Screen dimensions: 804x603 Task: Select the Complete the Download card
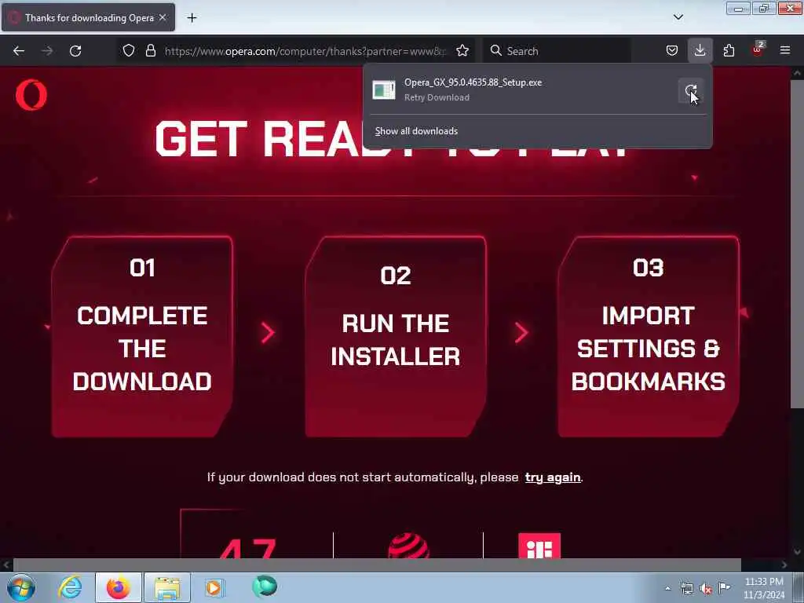point(142,337)
